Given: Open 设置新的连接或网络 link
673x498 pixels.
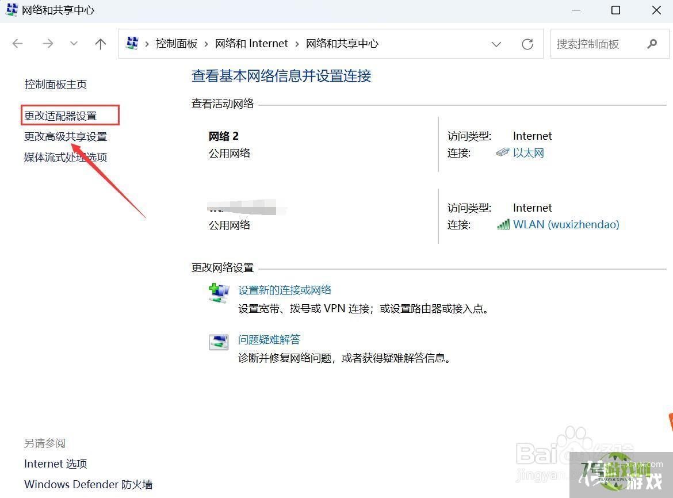Looking at the screenshot, I should click(x=285, y=290).
